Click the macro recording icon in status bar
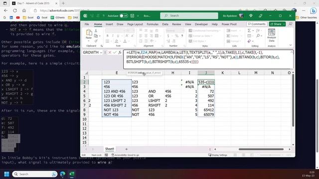Image resolution: width=319 pixels, height=179 pixels. pyautogui.click(x=106, y=155)
